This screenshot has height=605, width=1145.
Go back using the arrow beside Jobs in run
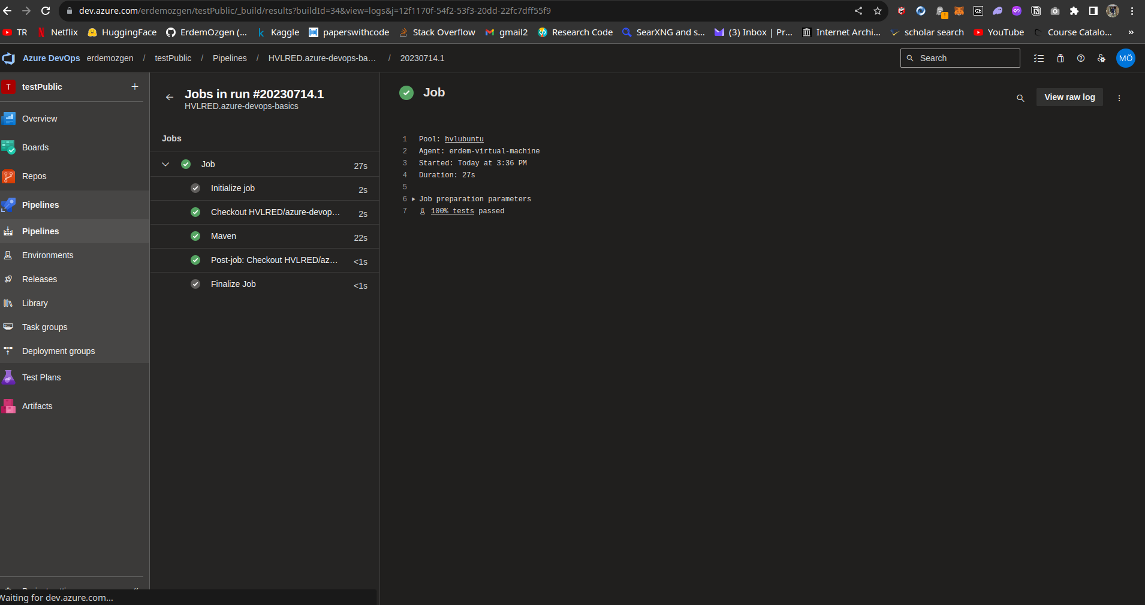click(170, 97)
